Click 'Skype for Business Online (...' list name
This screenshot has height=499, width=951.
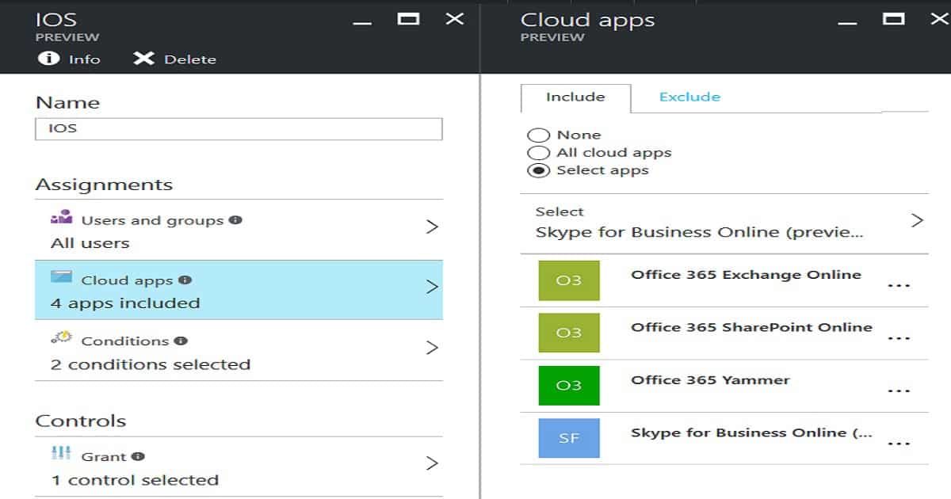click(x=751, y=432)
